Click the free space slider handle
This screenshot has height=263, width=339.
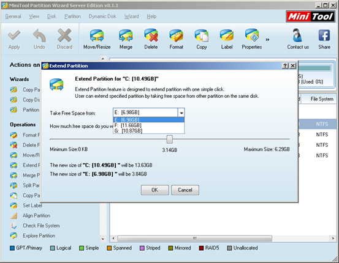coord(170,139)
